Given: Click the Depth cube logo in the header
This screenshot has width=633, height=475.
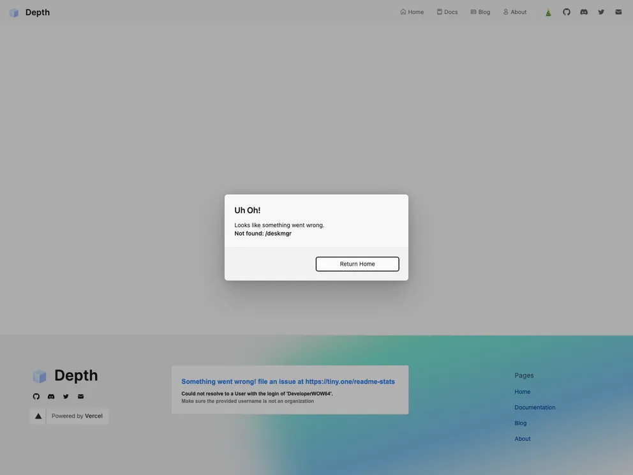Looking at the screenshot, I should click(x=14, y=12).
